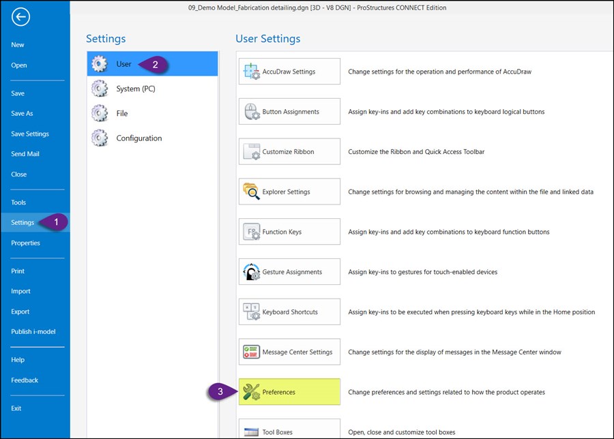Click the back arrow to exit backstage
Viewport: 614px width, 439px height.
(x=20, y=16)
